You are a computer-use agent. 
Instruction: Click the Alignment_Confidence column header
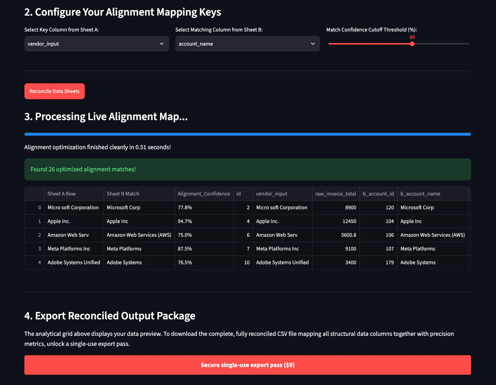tap(204, 194)
